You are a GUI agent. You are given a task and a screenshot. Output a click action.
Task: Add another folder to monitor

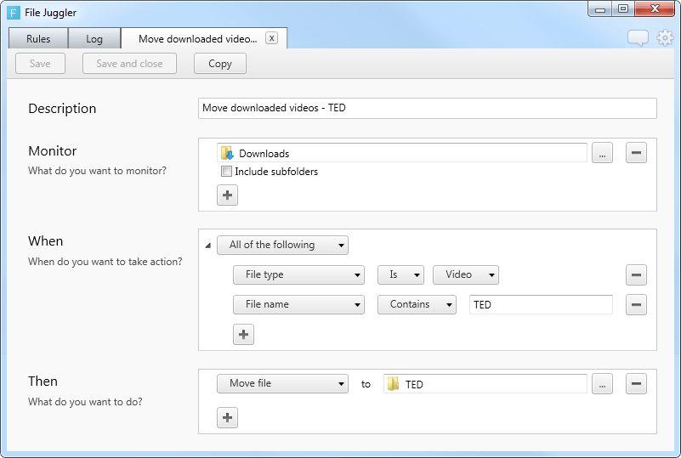(227, 195)
